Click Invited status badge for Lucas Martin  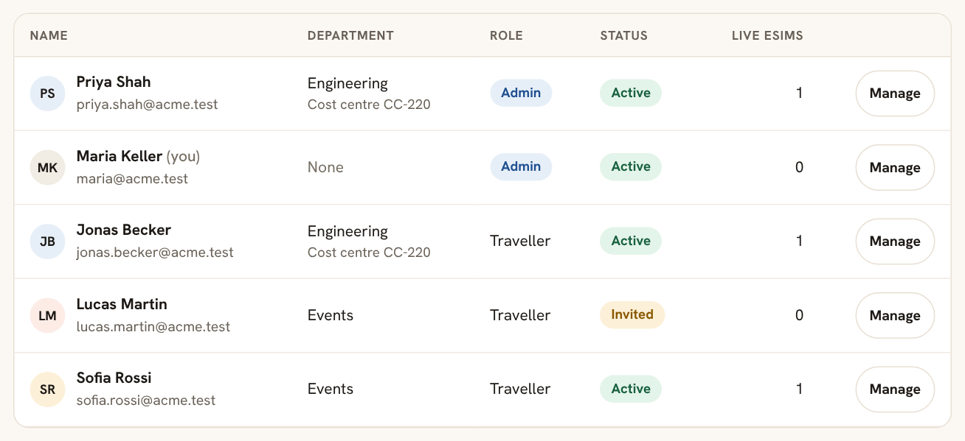point(632,314)
